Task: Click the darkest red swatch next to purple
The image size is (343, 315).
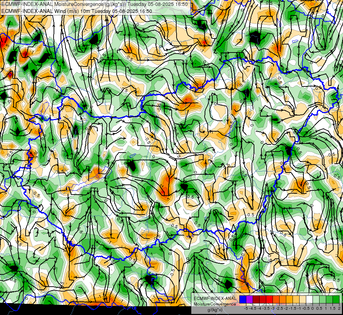Action: pos(256,299)
